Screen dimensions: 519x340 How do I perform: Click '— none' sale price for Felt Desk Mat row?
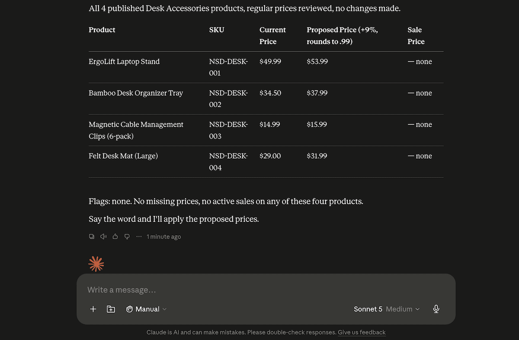tap(420, 156)
